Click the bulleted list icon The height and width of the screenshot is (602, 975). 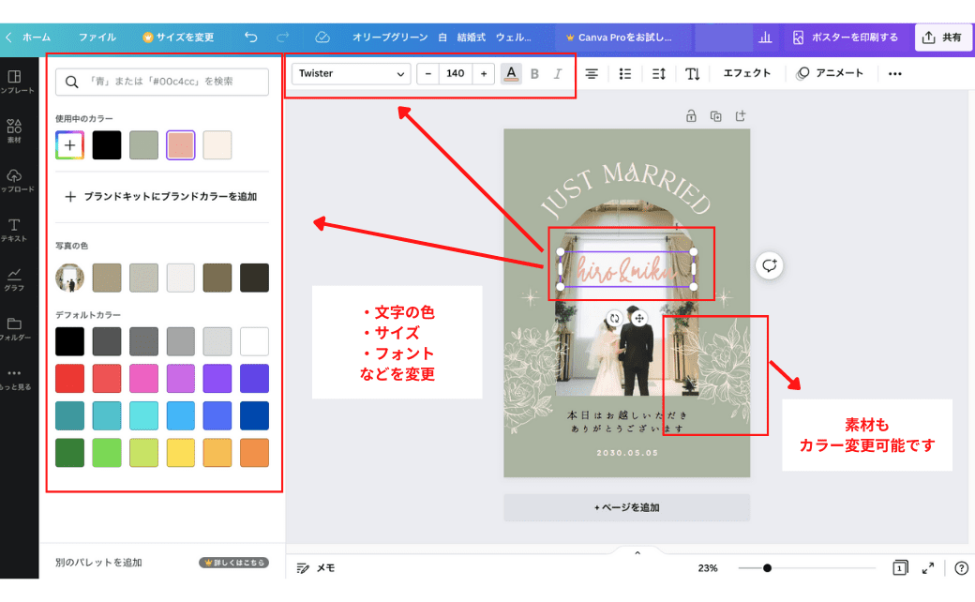coord(625,73)
